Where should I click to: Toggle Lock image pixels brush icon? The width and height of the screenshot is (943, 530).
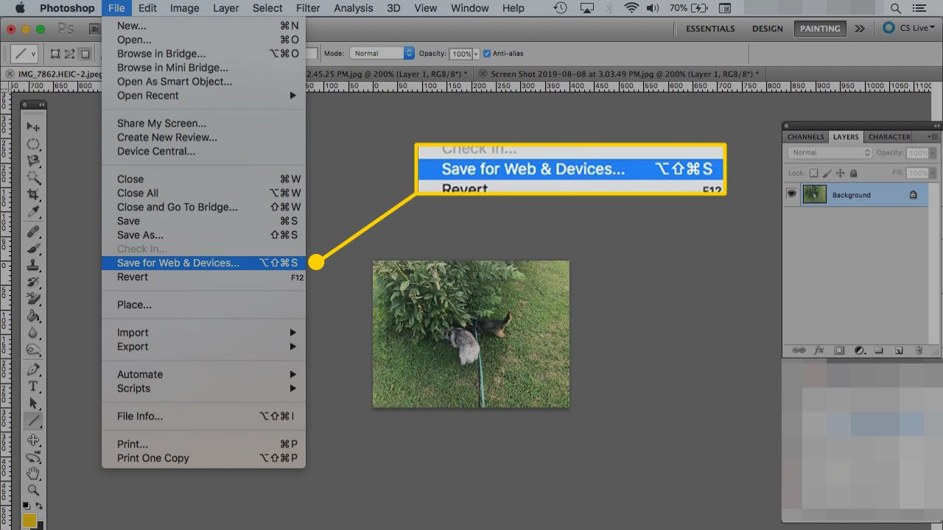coord(827,173)
